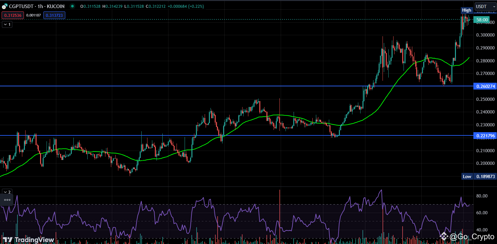Select the 0.221796 horizontal line price label
The height and width of the screenshot is (244, 497).
(485, 136)
